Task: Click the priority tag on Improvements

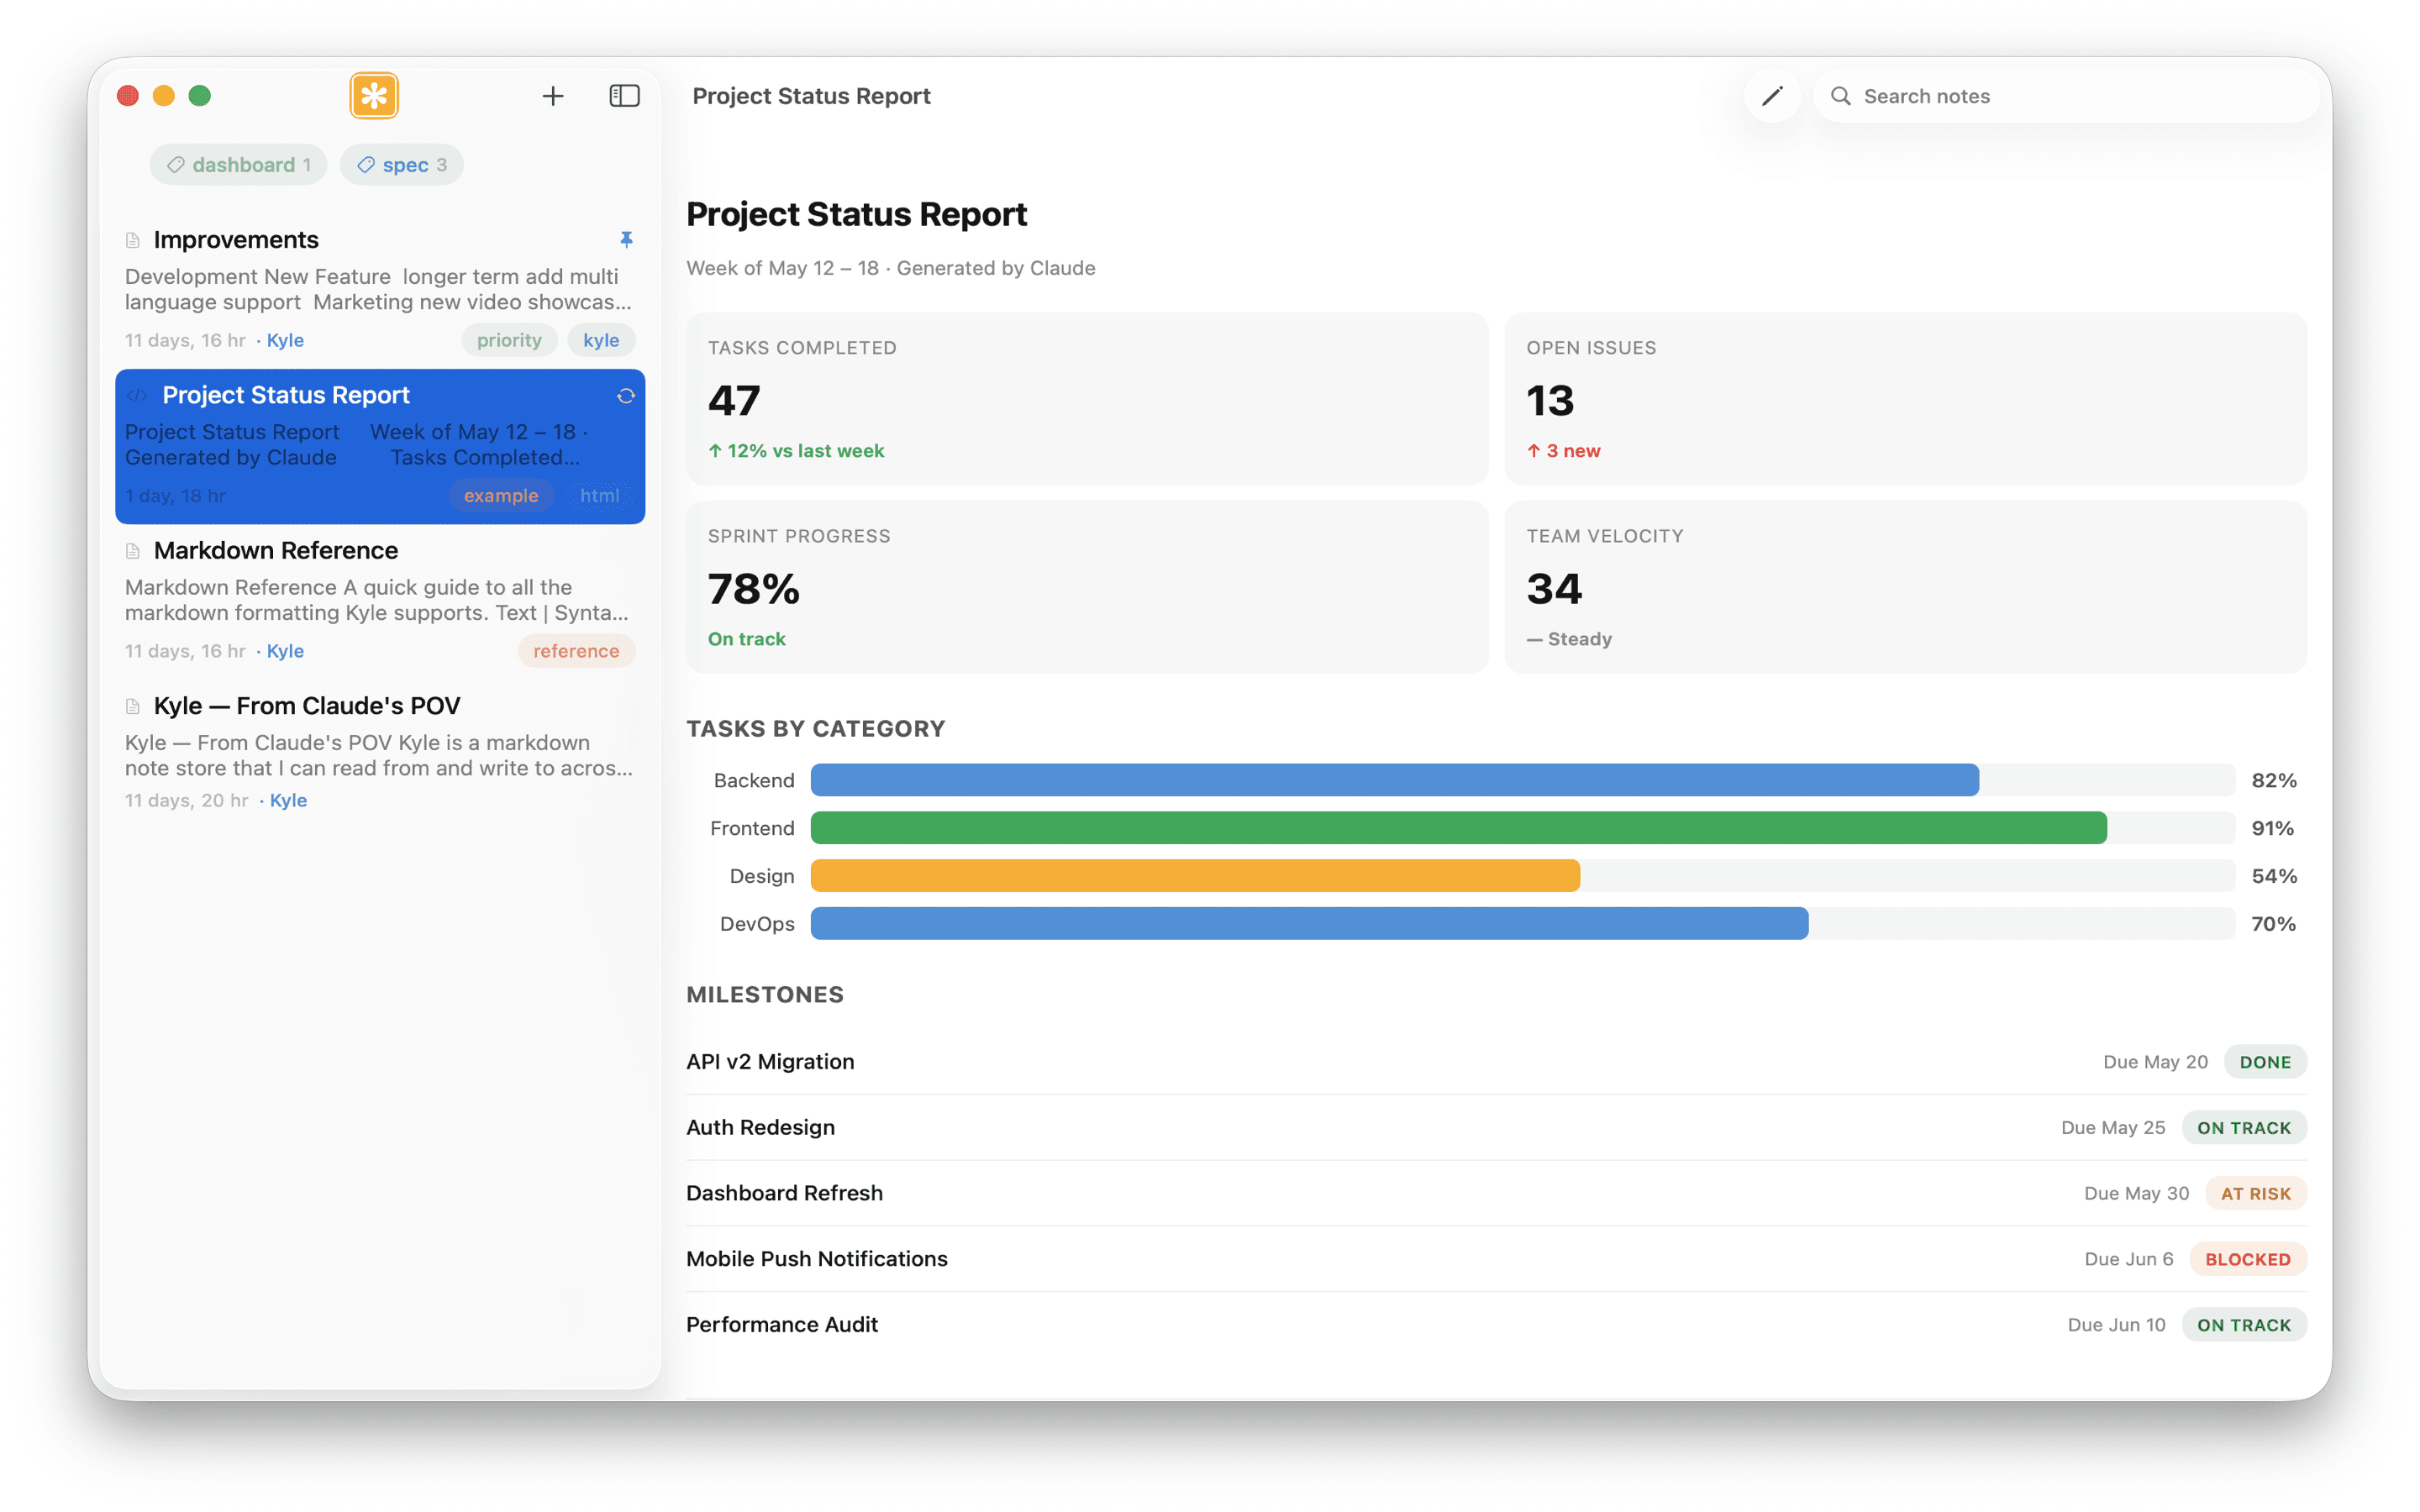Action: coord(509,340)
